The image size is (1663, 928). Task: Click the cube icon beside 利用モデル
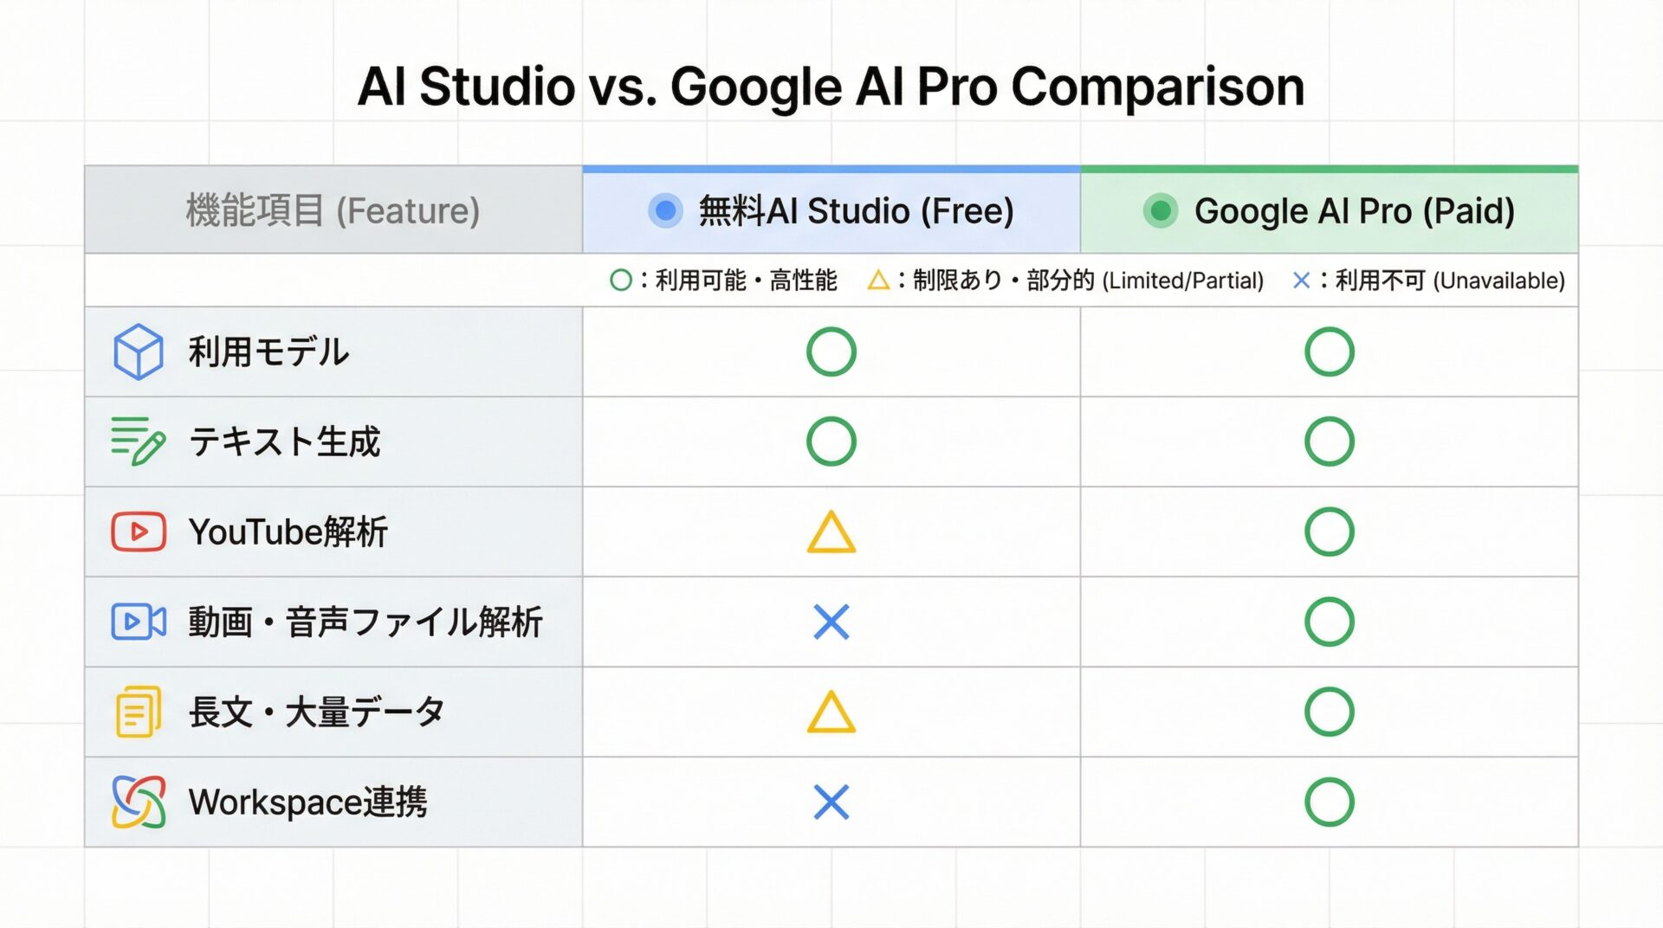pyautogui.click(x=138, y=351)
